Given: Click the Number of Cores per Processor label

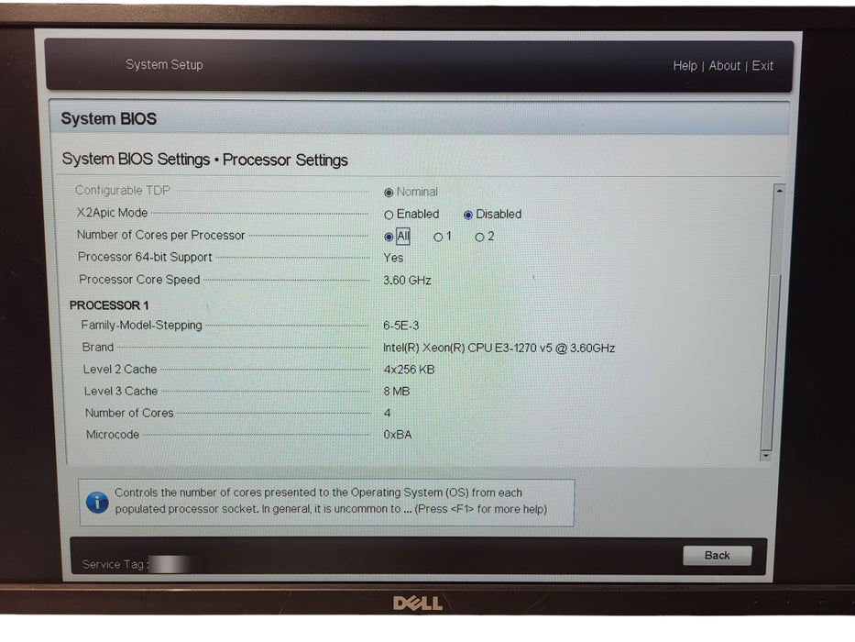Looking at the screenshot, I should [161, 235].
